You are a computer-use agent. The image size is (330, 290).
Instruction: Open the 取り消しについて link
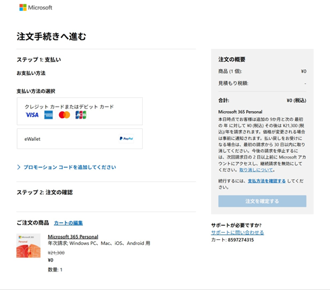(256, 170)
